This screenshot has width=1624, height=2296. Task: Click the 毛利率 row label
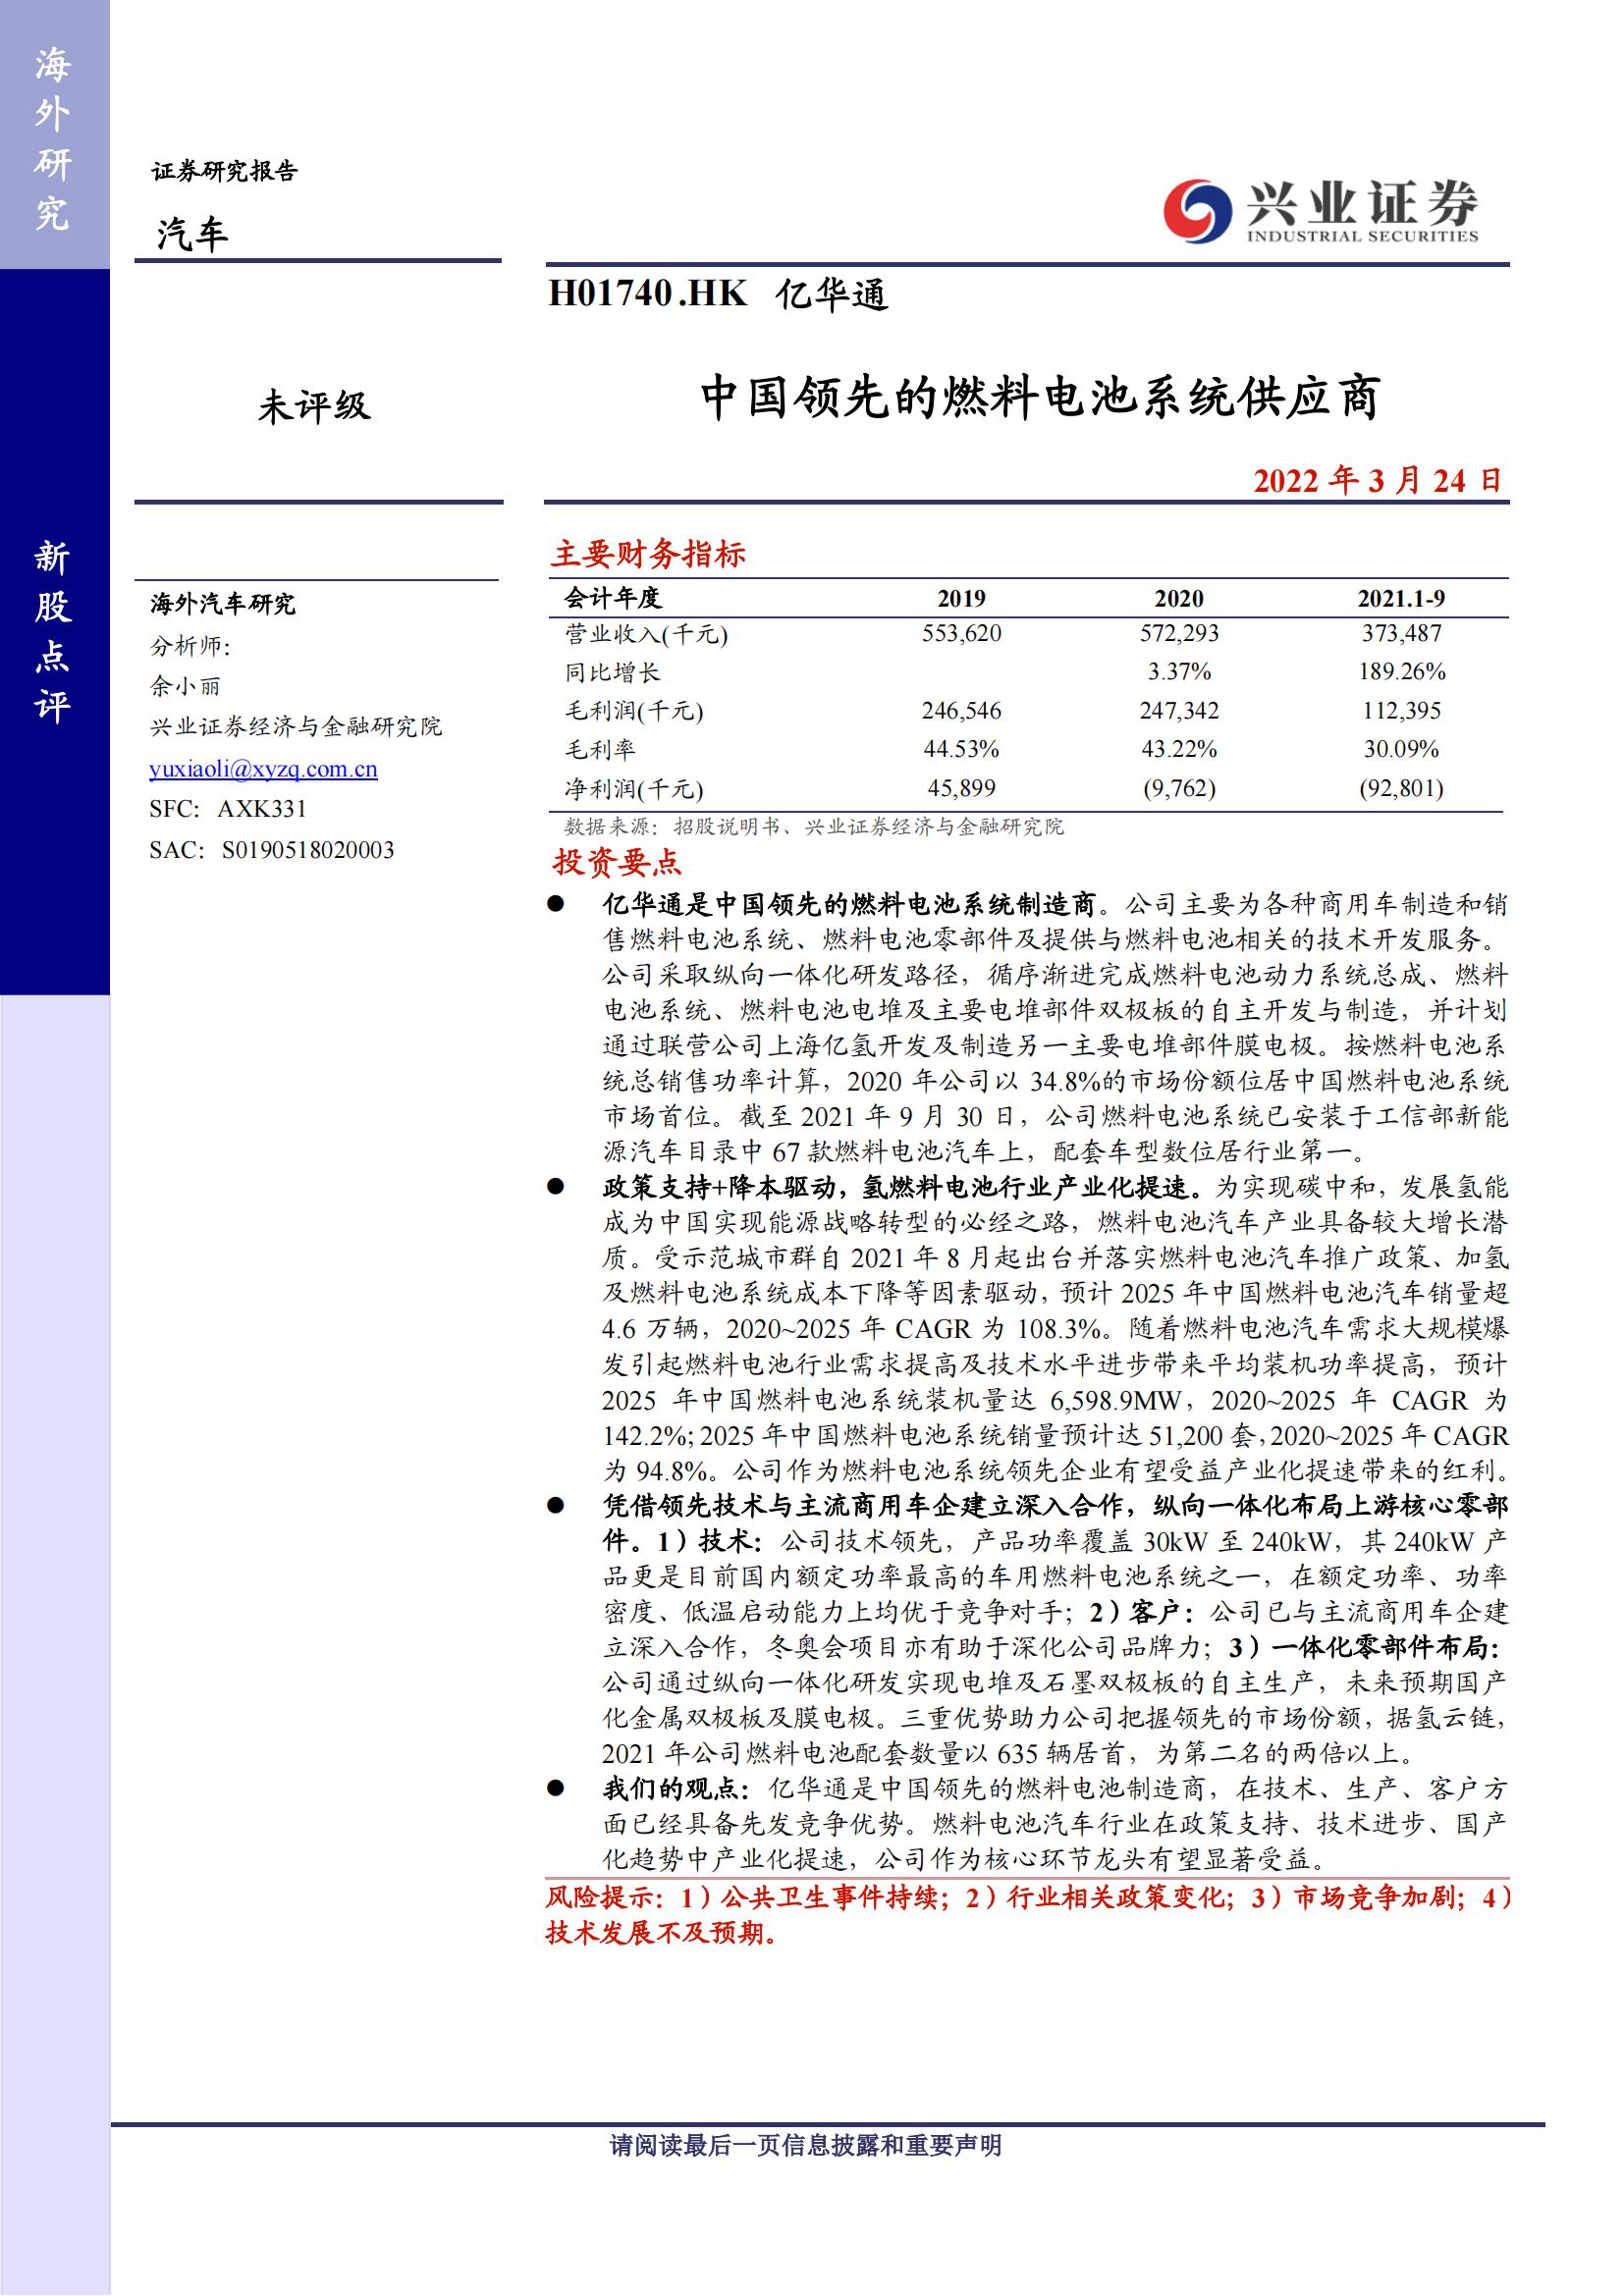(x=600, y=750)
